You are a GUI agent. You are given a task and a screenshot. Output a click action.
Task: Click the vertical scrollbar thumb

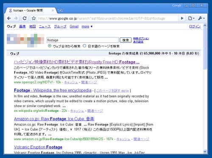(x=205, y=48)
